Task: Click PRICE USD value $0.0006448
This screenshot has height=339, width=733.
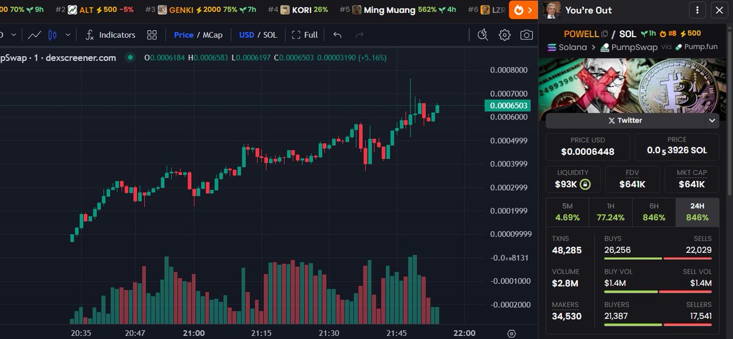Action: click(588, 152)
